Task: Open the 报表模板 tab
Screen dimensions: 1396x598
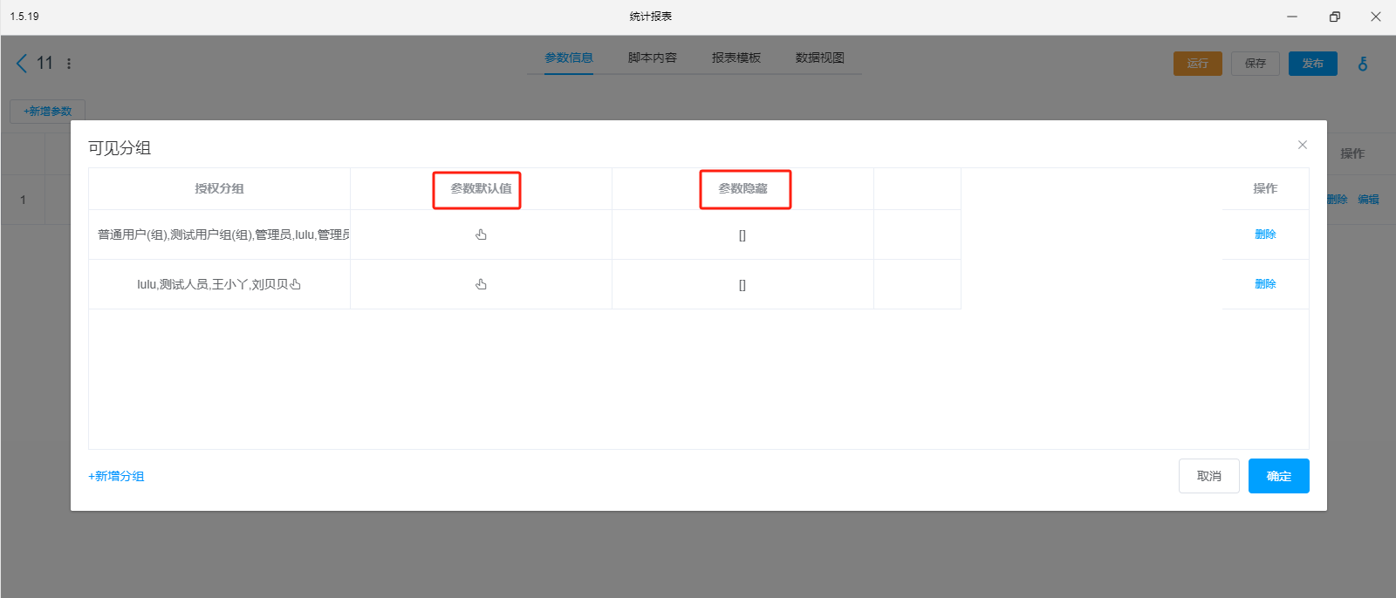Action: (x=736, y=58)
